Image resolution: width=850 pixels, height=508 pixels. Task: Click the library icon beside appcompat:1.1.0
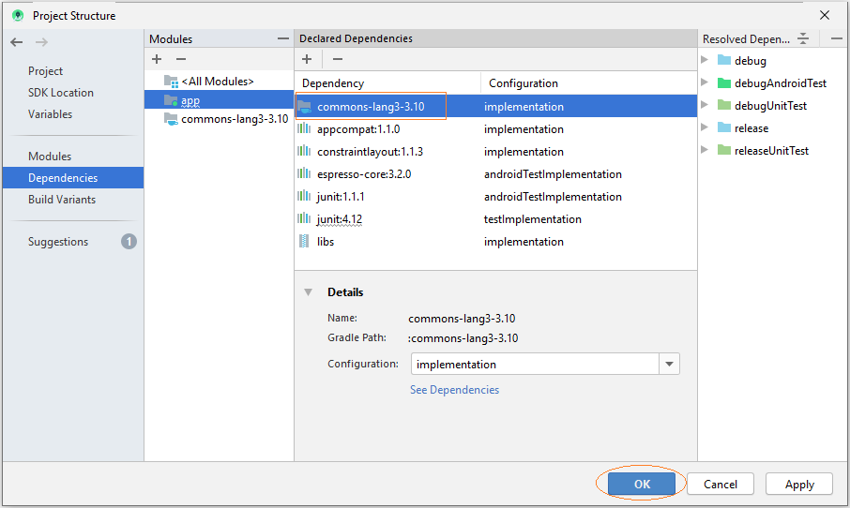pos(304,129)
